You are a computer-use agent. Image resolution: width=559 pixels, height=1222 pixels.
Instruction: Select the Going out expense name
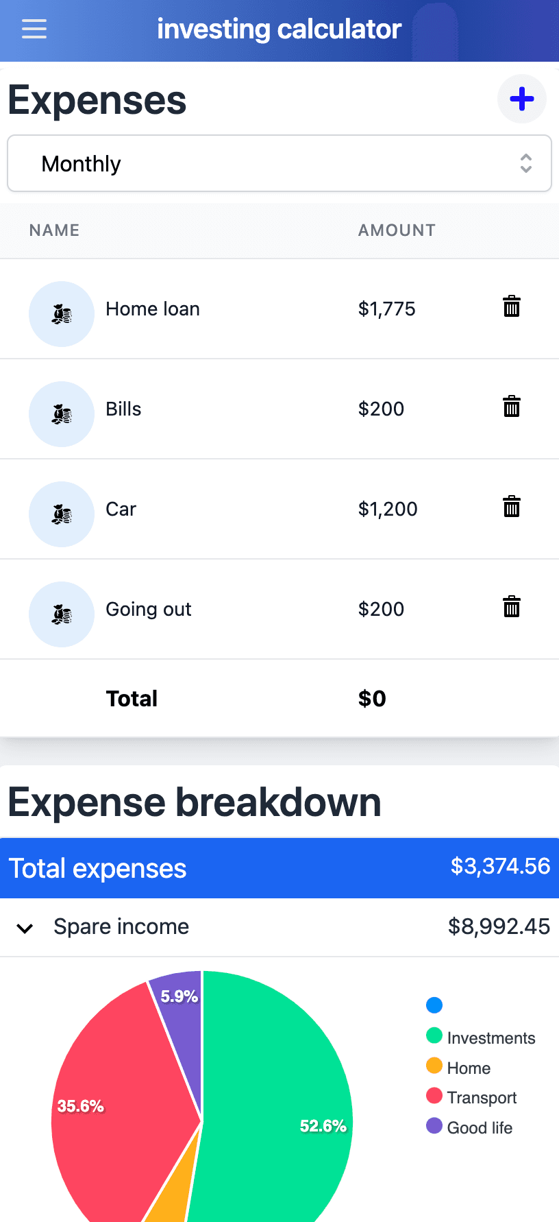[149, 609]
